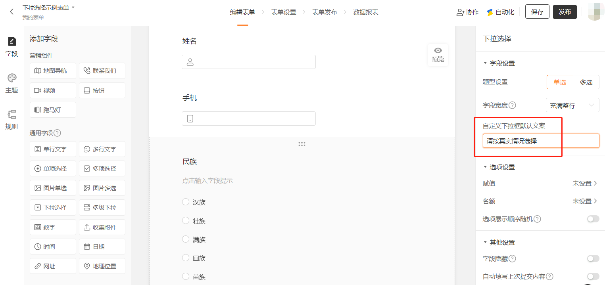Click 我的表单 breadcrumb link
This screenshot has width=605, height=285.
pyautogui.click(x=33, y=17)
